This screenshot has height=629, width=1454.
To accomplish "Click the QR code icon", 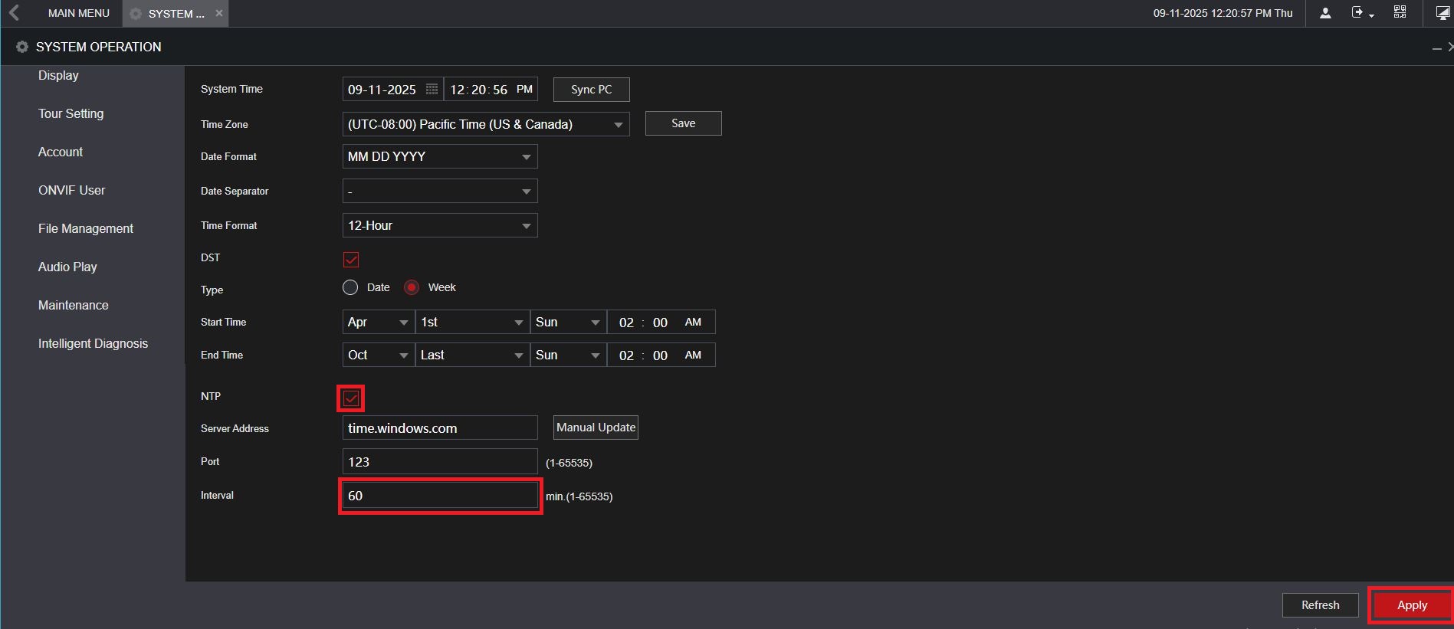I will pyautogui.click(x=1400, y=12).
